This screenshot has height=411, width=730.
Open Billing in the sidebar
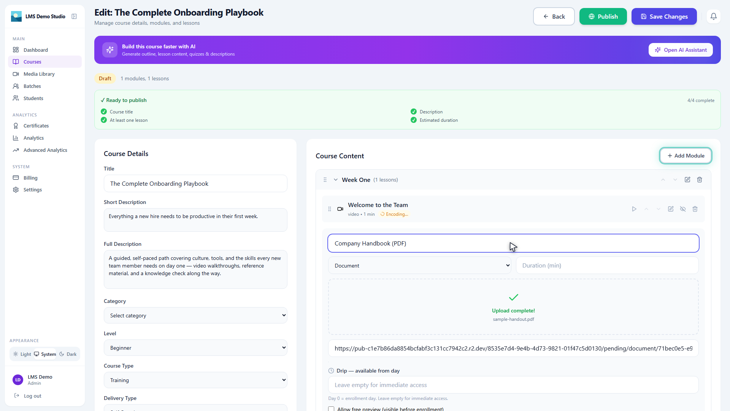(x=45, y=178)
